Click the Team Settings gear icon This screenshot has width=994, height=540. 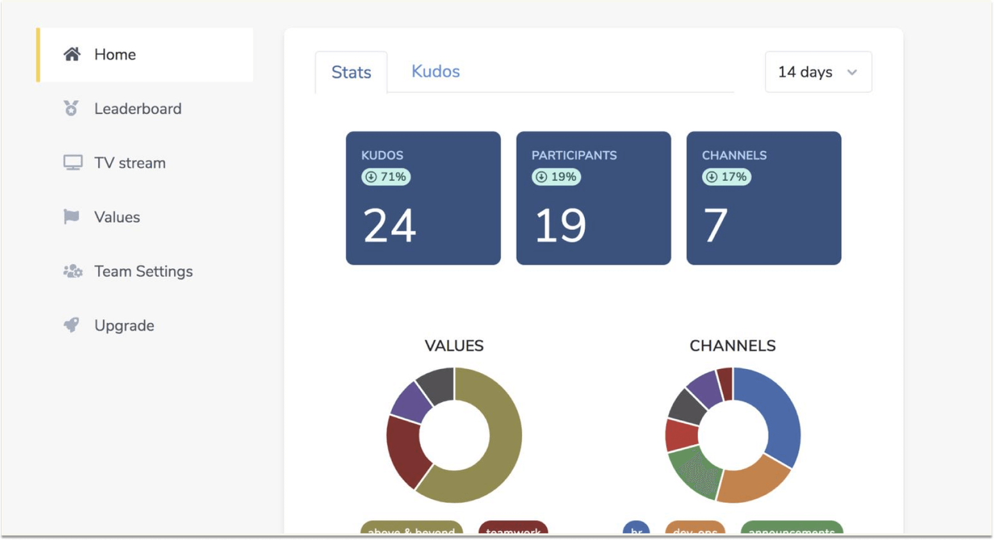pos(73,272)
